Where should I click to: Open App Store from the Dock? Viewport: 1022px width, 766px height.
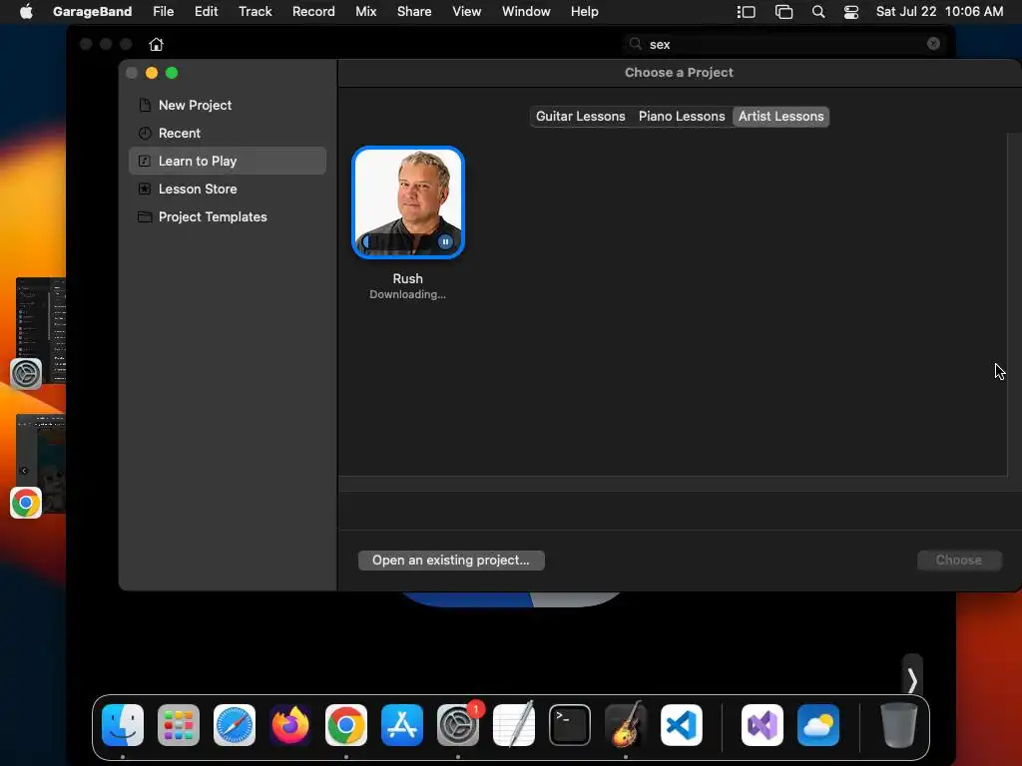tap(402, 725)
